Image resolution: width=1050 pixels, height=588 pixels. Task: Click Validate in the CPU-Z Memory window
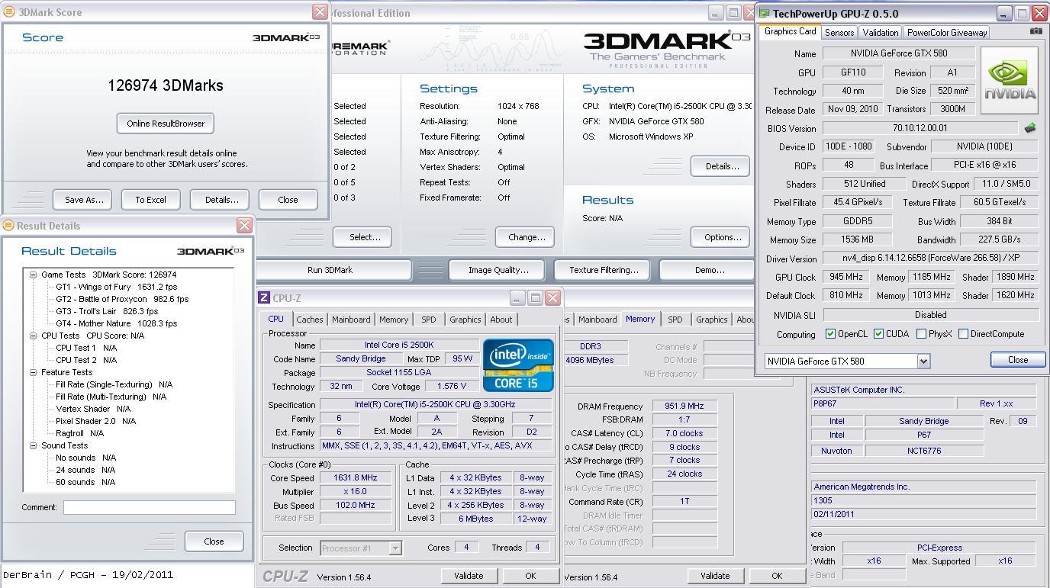coord(715,576)
